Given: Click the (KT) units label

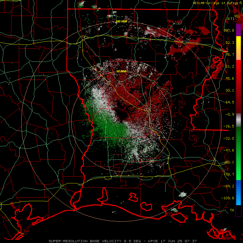Looking at the screenshot, I should coord(230,19).
